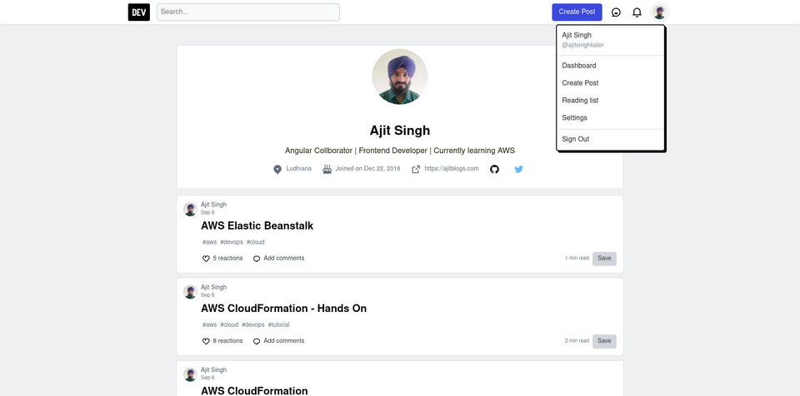Click comment bubble icon on AWS Elastic Beanstalk post
The height and width of the screenshot is (396, 800).
pyautogui.click(x=257, y=259)
